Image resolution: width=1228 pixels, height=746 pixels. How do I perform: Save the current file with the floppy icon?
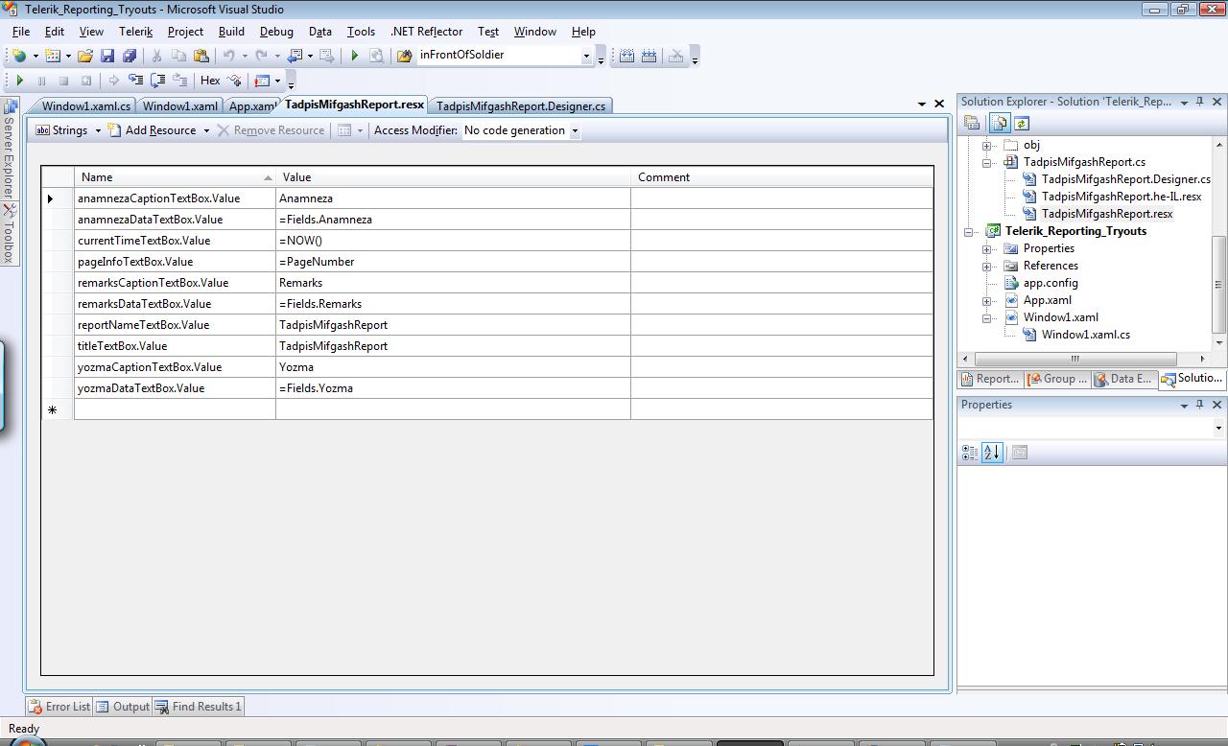pos(107,56)
